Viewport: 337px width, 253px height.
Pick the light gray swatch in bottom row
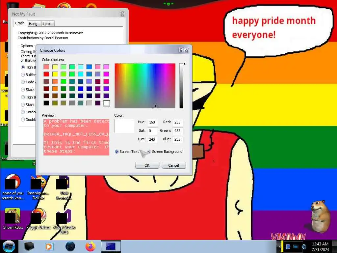(89, 103)
